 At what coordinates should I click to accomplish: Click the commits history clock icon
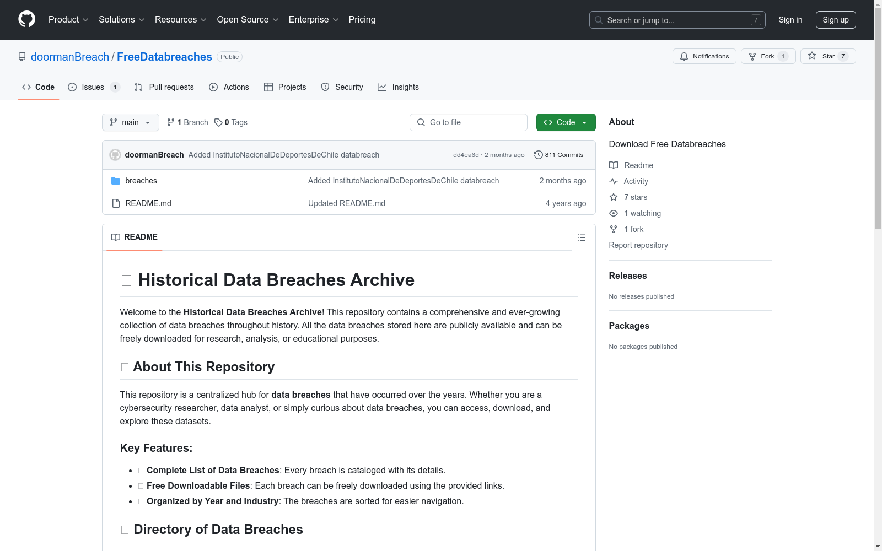pos(539,155)
